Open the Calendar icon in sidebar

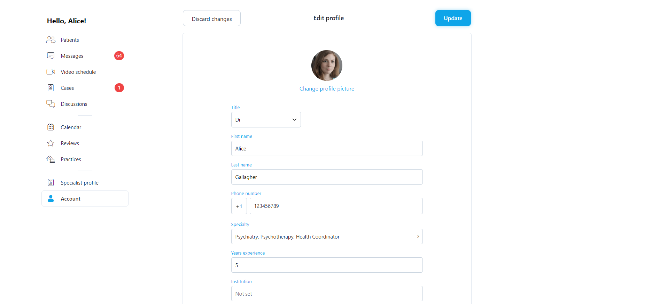pyautogui.click(x=51, y=127)
